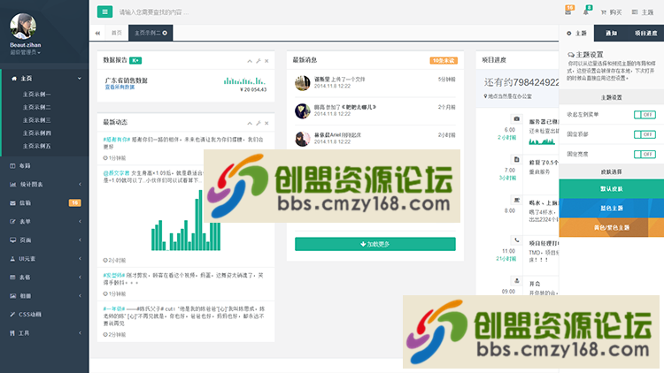Viewport: 664px width, 373px height.
Task: Click the #感谢有你# hashtag link
Action: click(x=117, y=139)
